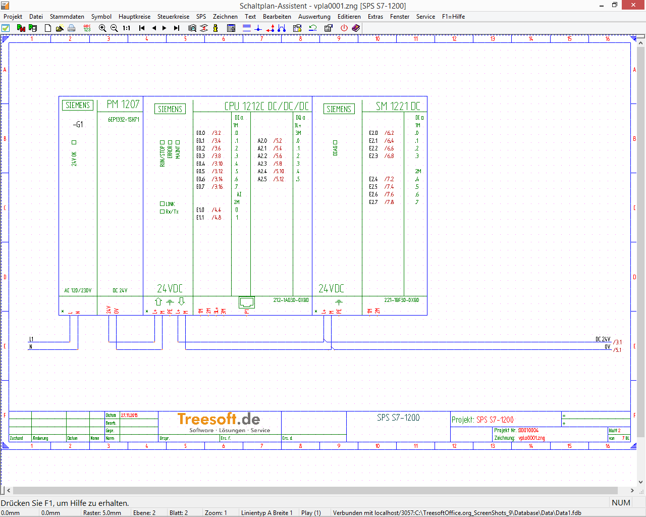Jump to first sheet with toolbar arrow
This screenshot has height=517, width=646.
point(142,28)
